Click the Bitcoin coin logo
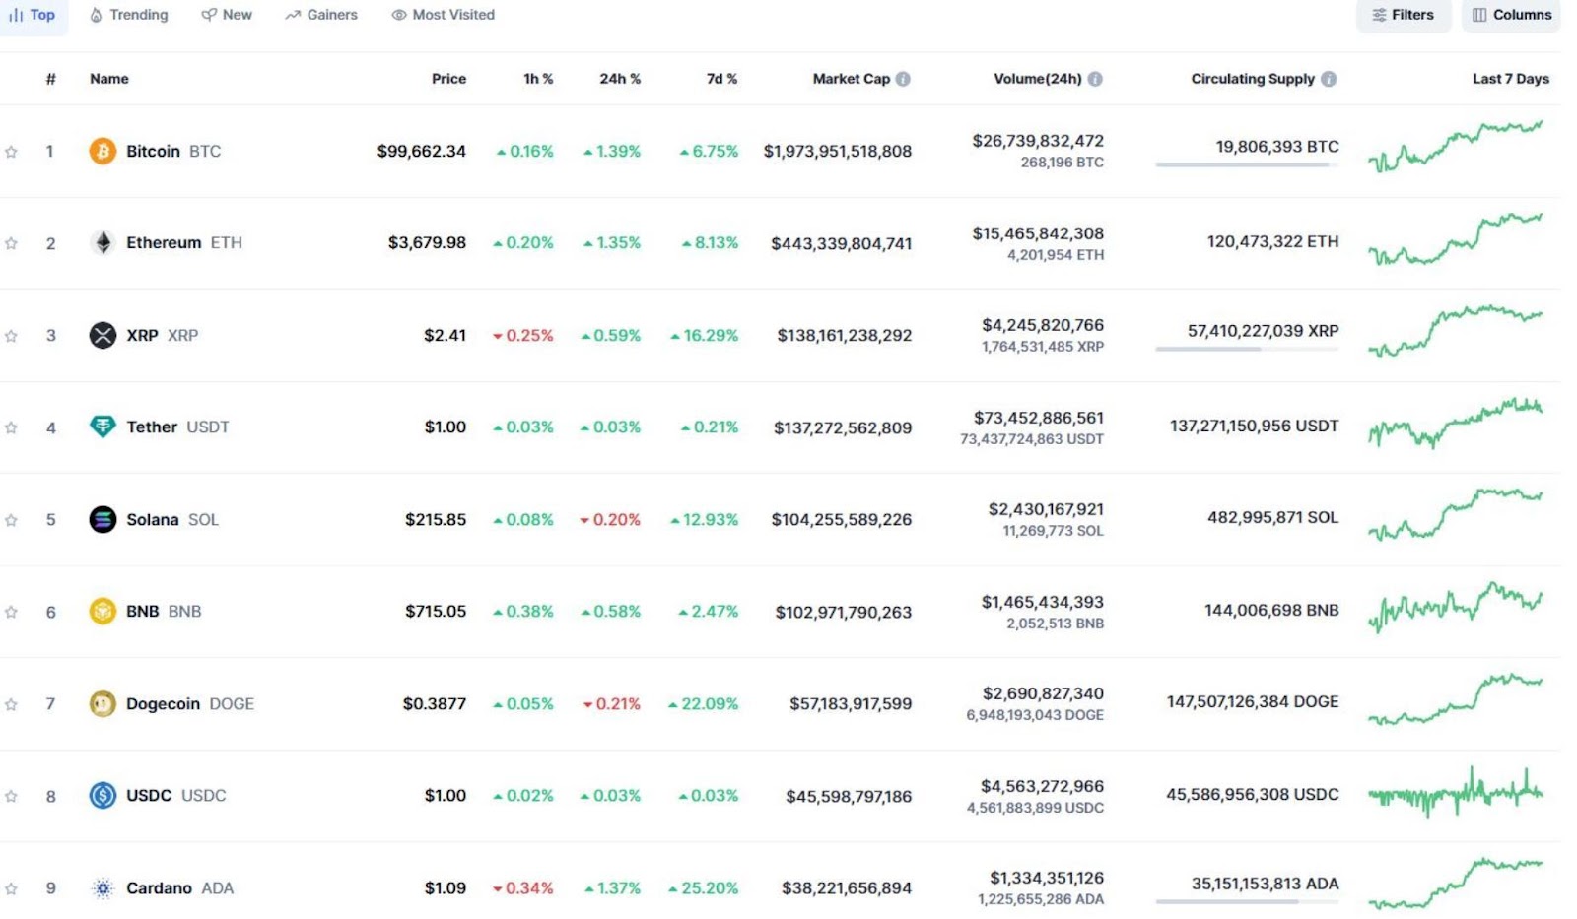 pos(103,151)
